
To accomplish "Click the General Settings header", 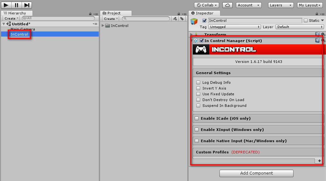I will point(258,73).
